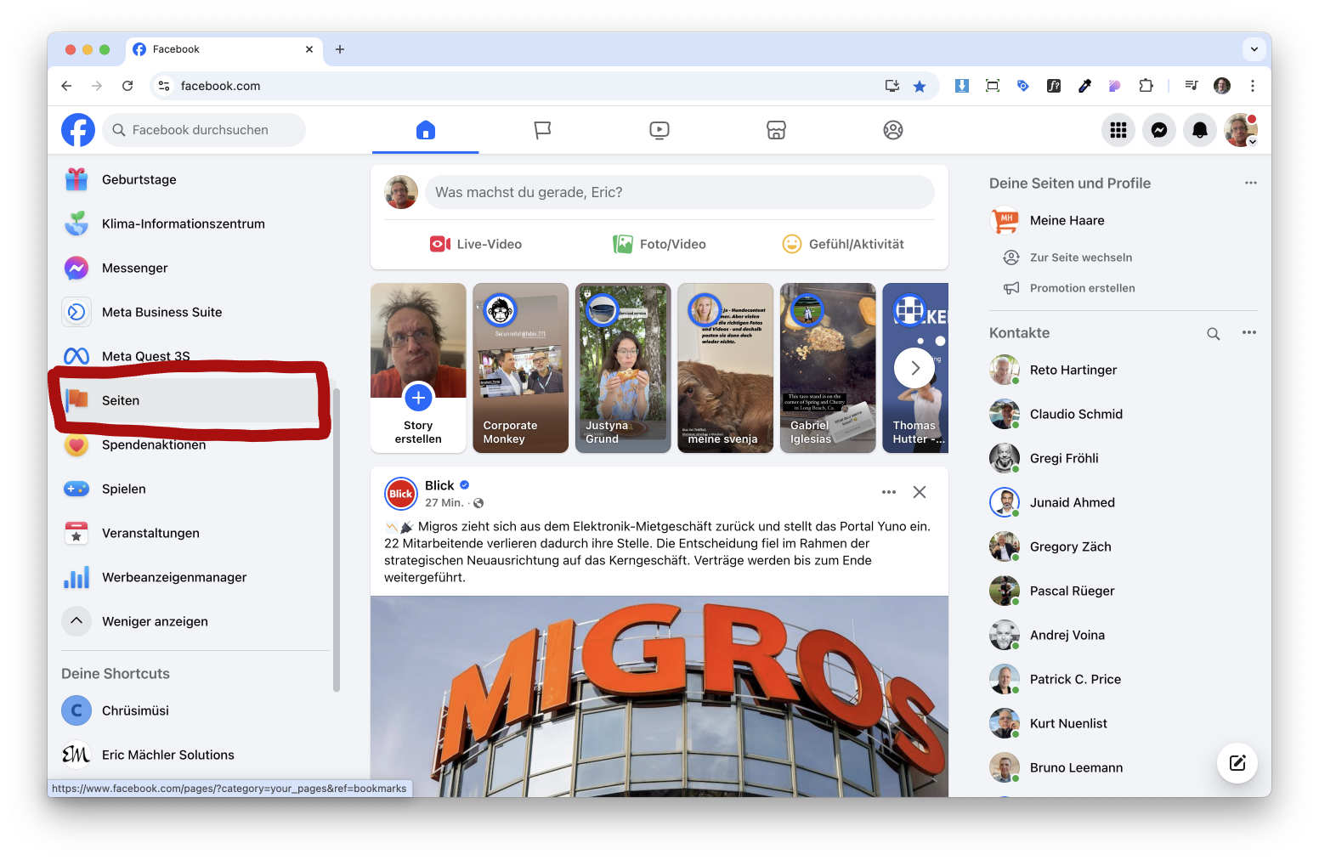The image size is (1319, 860).
Task: Search contacts using the magnifier icon
Action: 1213,334
